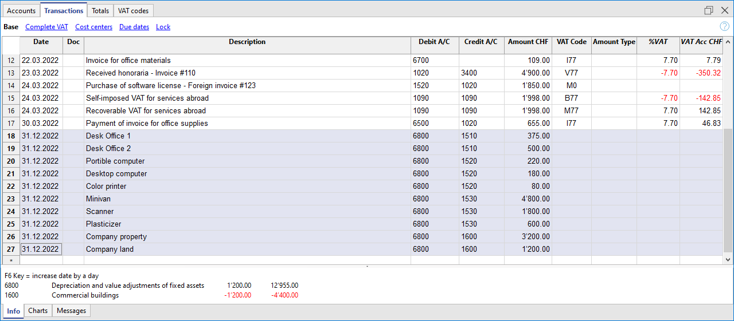
Task: Click the Description column header
Action: click(247, 42)
